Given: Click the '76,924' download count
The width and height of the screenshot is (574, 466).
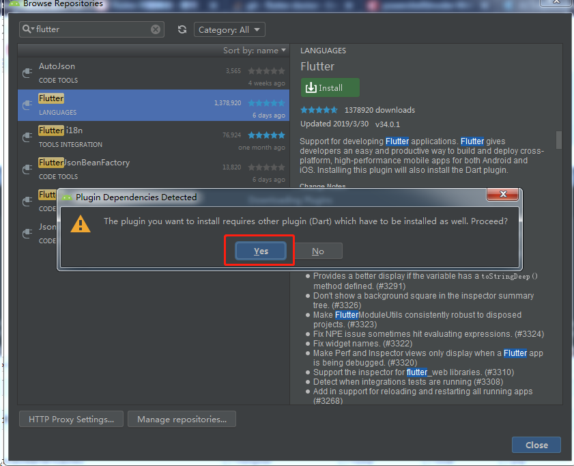Looking at the screenshot, I should pyautogui.click(x=232, y=135).
